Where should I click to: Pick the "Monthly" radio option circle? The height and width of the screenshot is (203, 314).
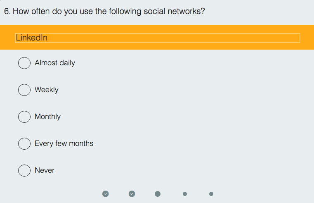point(24,117)
